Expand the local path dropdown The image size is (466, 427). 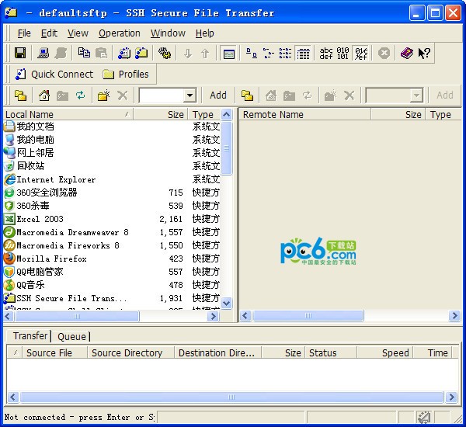pyautogui.click(x=190, y=95)
